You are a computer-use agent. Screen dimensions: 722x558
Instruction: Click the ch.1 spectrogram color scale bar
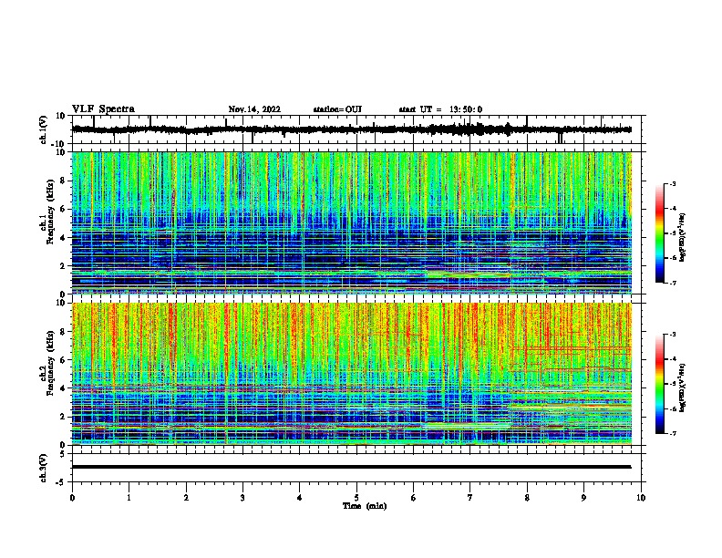[659, 233]
